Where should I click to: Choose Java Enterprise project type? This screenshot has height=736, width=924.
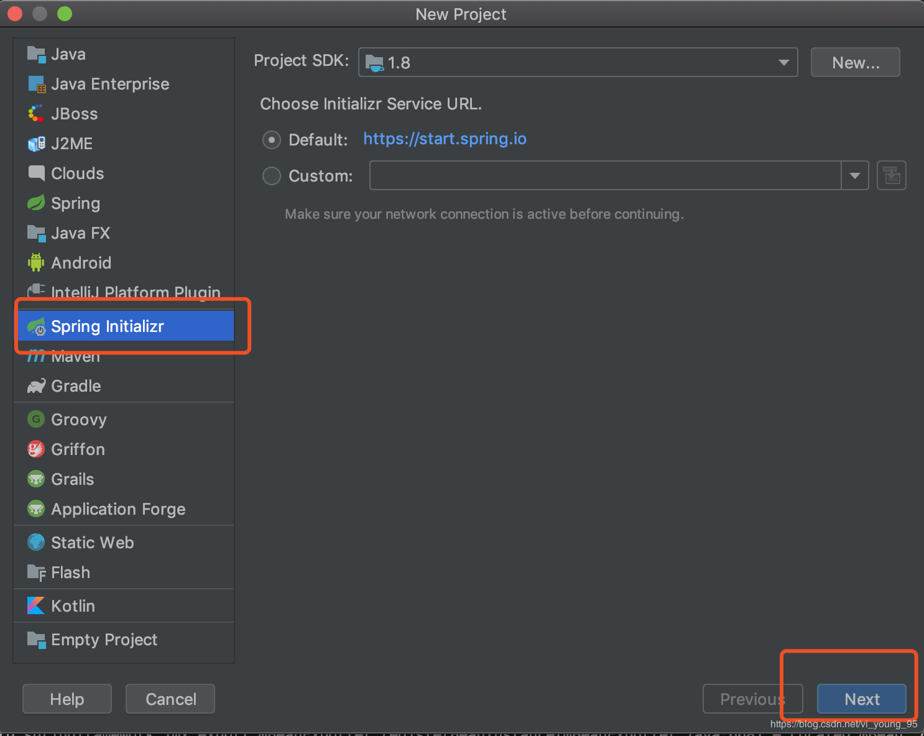tap(124, 85)
